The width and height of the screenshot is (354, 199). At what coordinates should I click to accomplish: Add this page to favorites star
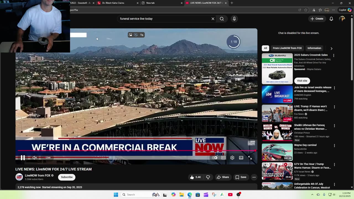306,10
